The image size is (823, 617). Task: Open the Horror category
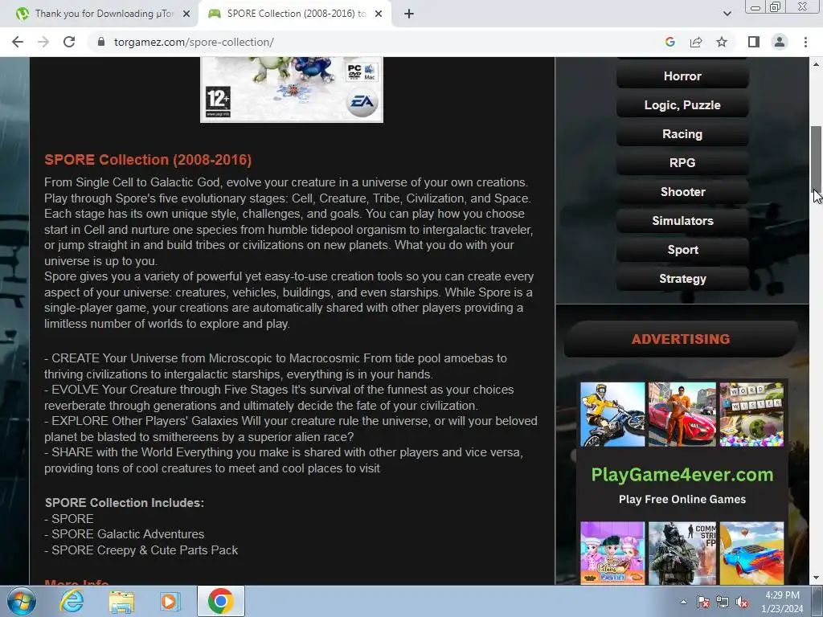[x=682, y=76]
